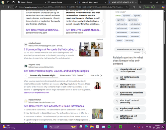
Task: Select the egocentric synonym chip
Action: tap(126, 16)
